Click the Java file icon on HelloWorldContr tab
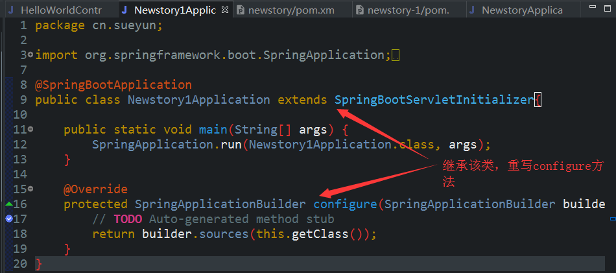616x273 pixels. pos(11,10)
